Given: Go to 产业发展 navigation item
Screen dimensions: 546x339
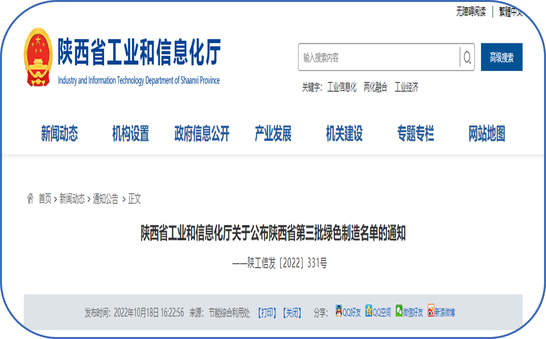Looking at the screenshot, I should 273,133.
